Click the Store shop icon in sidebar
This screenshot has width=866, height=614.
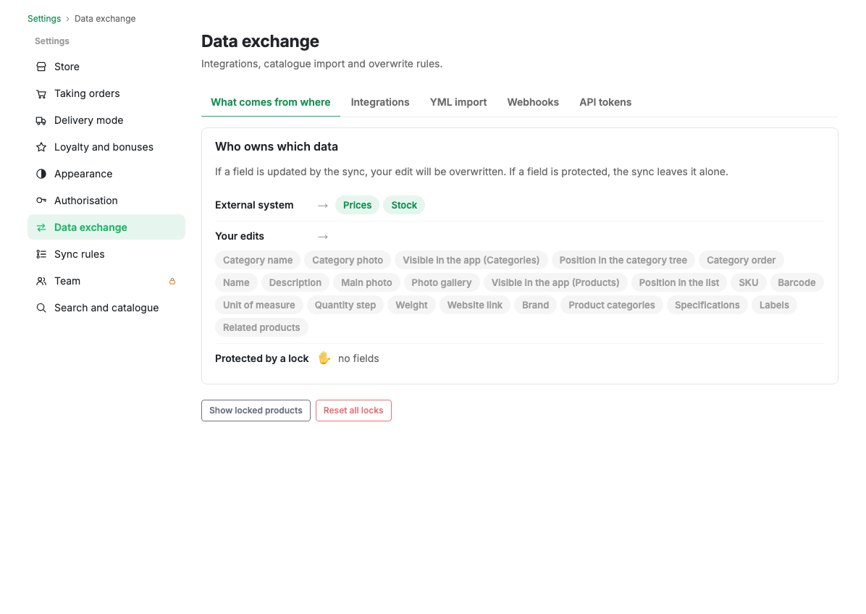[41, 67]
